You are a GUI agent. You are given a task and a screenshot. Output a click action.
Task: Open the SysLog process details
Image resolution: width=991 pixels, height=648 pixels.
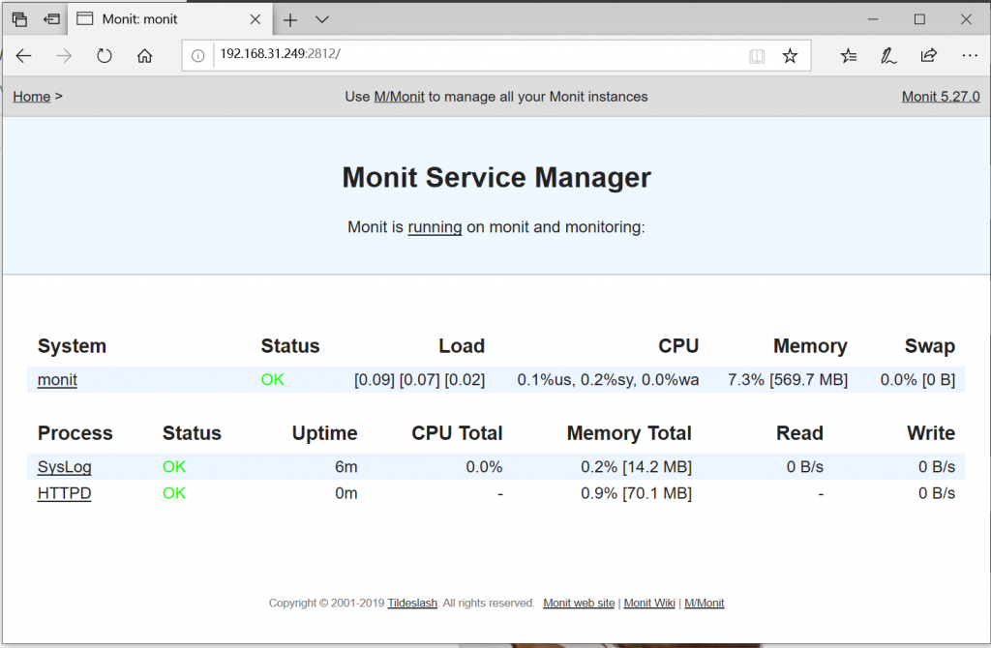[x=65, y=467]
